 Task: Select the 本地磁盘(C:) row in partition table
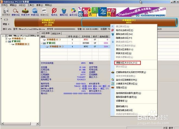75,40
